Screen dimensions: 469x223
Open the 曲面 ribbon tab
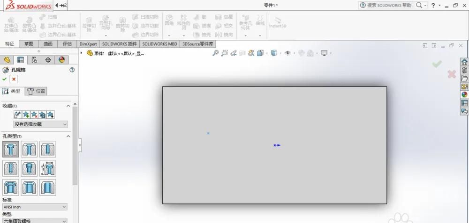point(48,44)
